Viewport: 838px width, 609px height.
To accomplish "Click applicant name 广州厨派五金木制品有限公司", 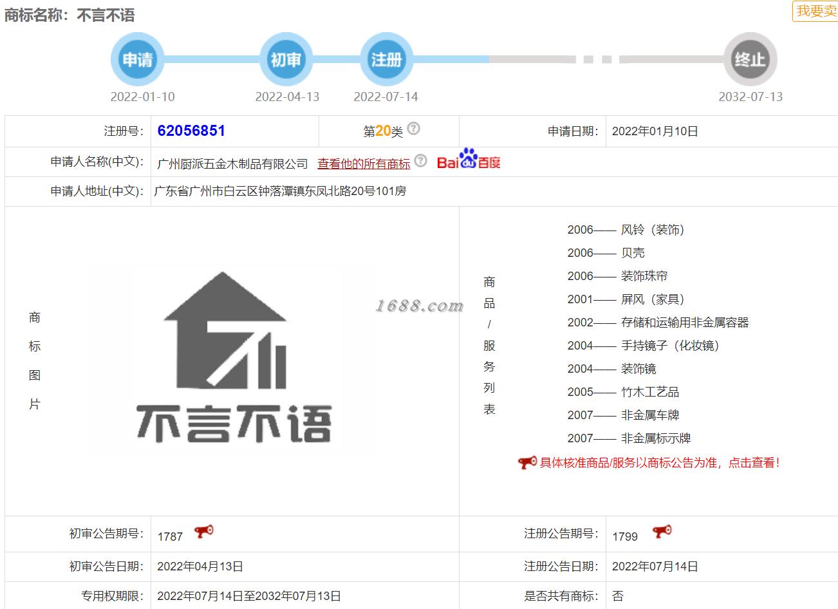I will point(232,164).
